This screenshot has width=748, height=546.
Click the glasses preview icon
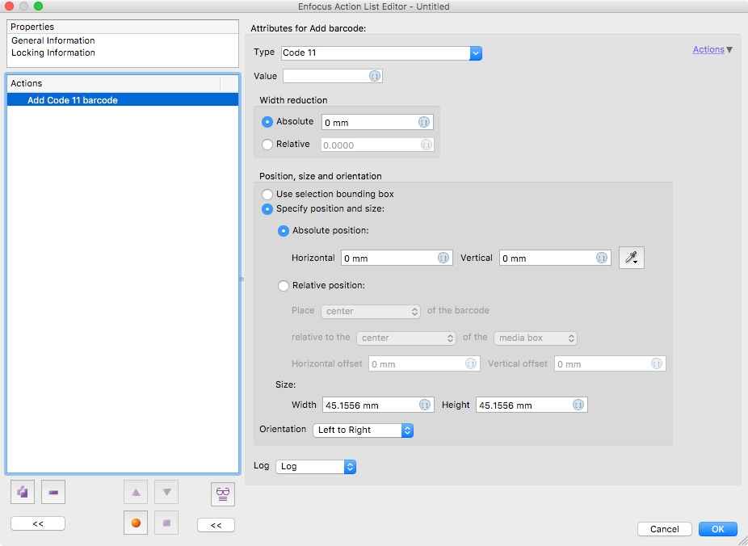click(223, 494)
